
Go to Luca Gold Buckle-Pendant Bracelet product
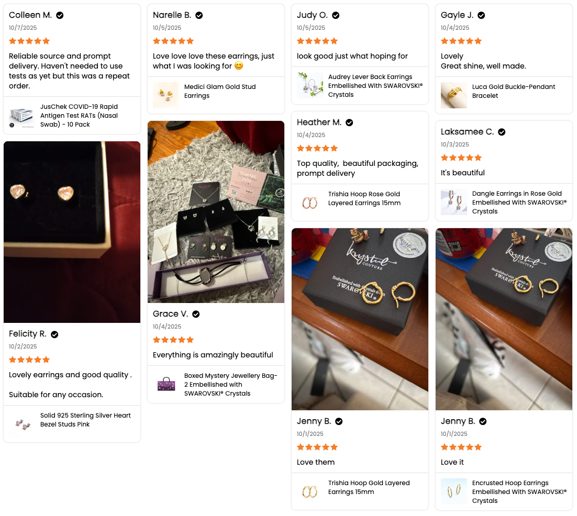[514, 91]
